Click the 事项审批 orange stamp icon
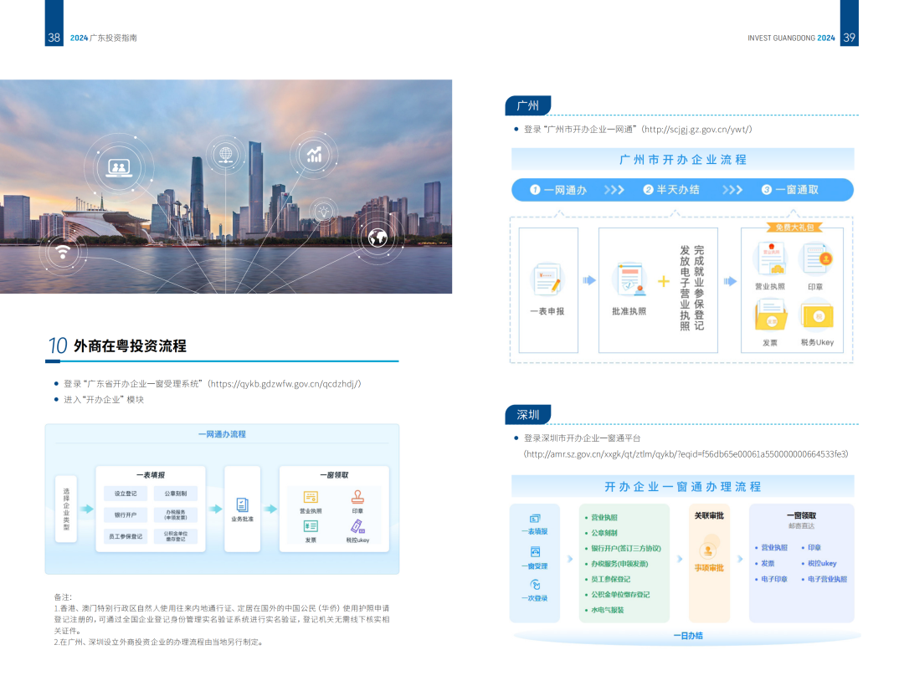The width and height of the screenshot is (904, 691). (708, 550)
